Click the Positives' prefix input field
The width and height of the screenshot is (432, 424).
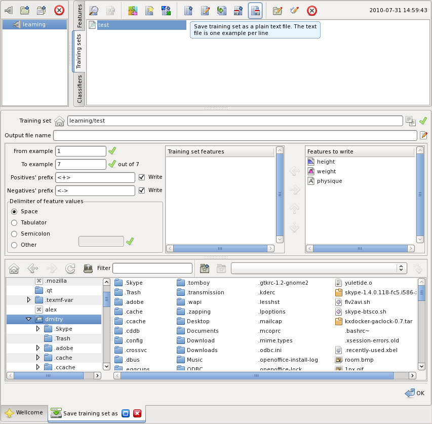[x=95, y=177]
